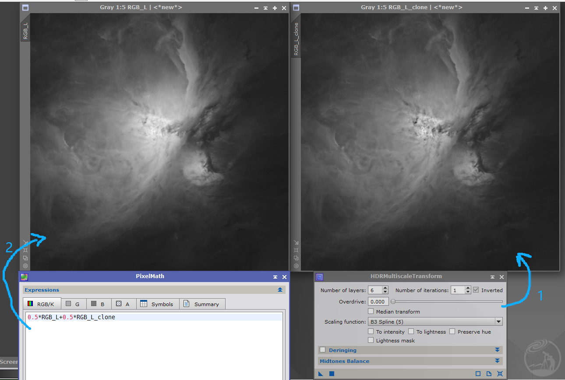Open the documentation icon in HDRMultiscaleTransform
Screen dimensions: 565x380
(489, 374)
